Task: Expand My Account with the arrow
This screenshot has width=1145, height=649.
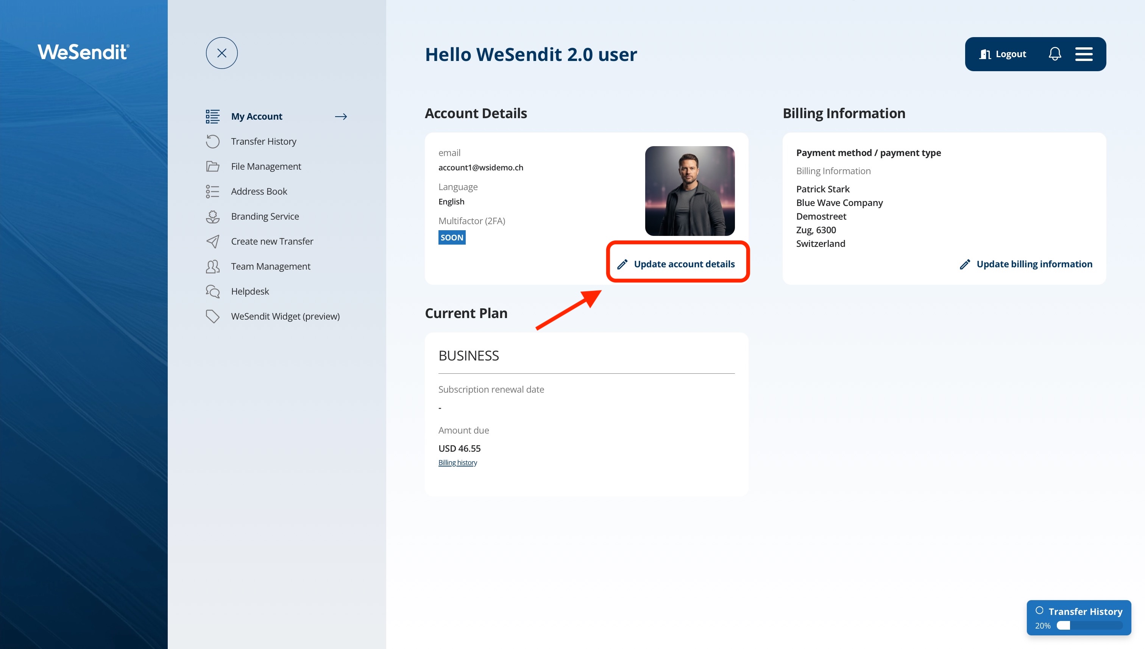Action: tap(340, 116)
